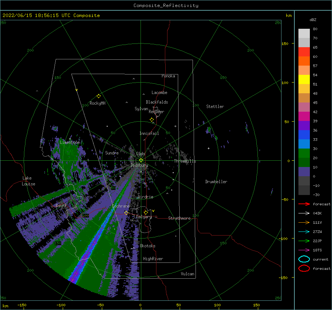The image size is (332, 310).
Task: Click the Strathmore label
Action: [x=179, y=218]
